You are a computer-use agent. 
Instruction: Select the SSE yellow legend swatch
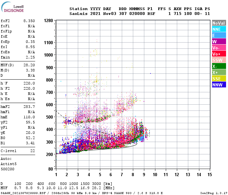coord(219,79)
